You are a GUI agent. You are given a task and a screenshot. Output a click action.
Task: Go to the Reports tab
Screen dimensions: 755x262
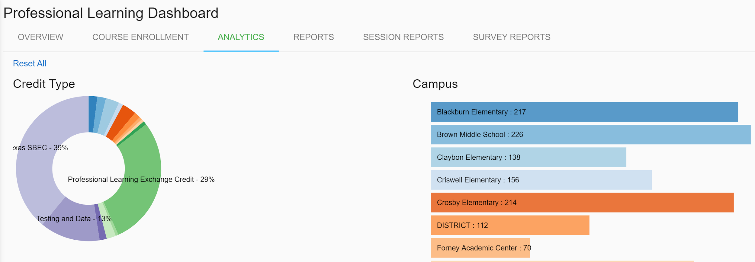(x=313, y=37)
